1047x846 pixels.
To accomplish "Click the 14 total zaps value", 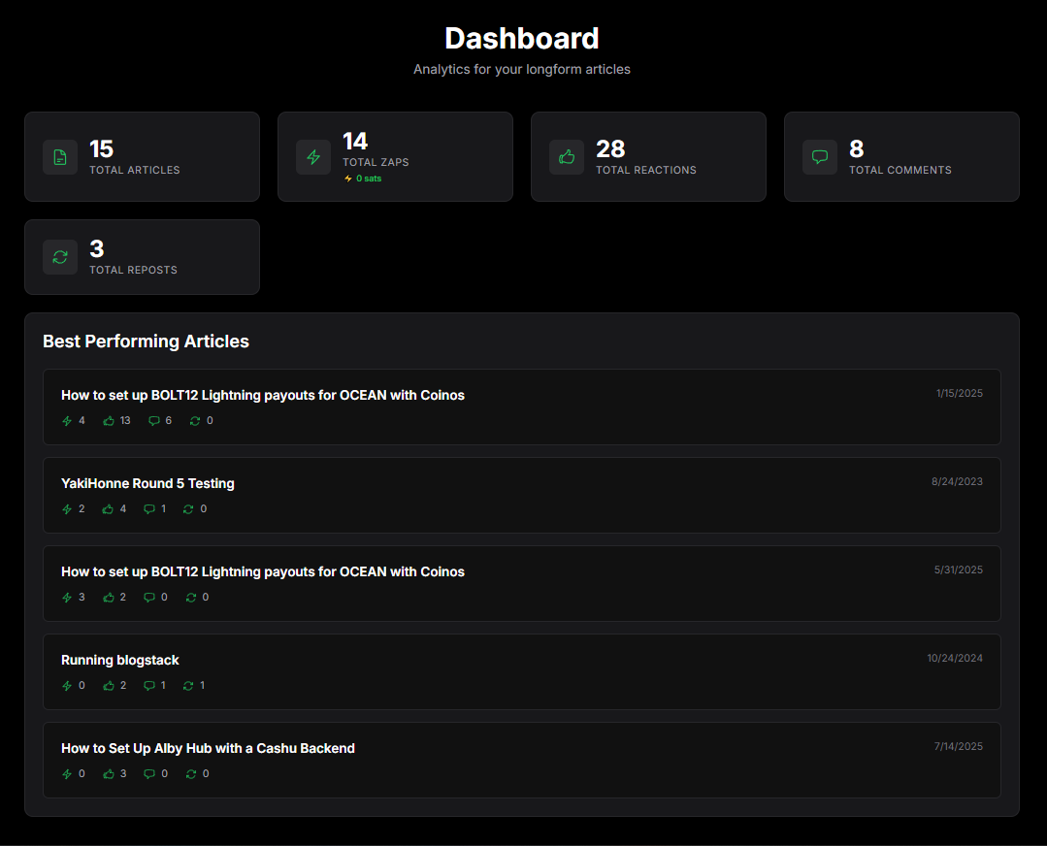I will click(x=355, y=141).
